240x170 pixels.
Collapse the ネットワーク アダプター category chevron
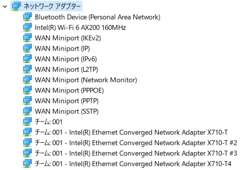[x=5, y=7]
